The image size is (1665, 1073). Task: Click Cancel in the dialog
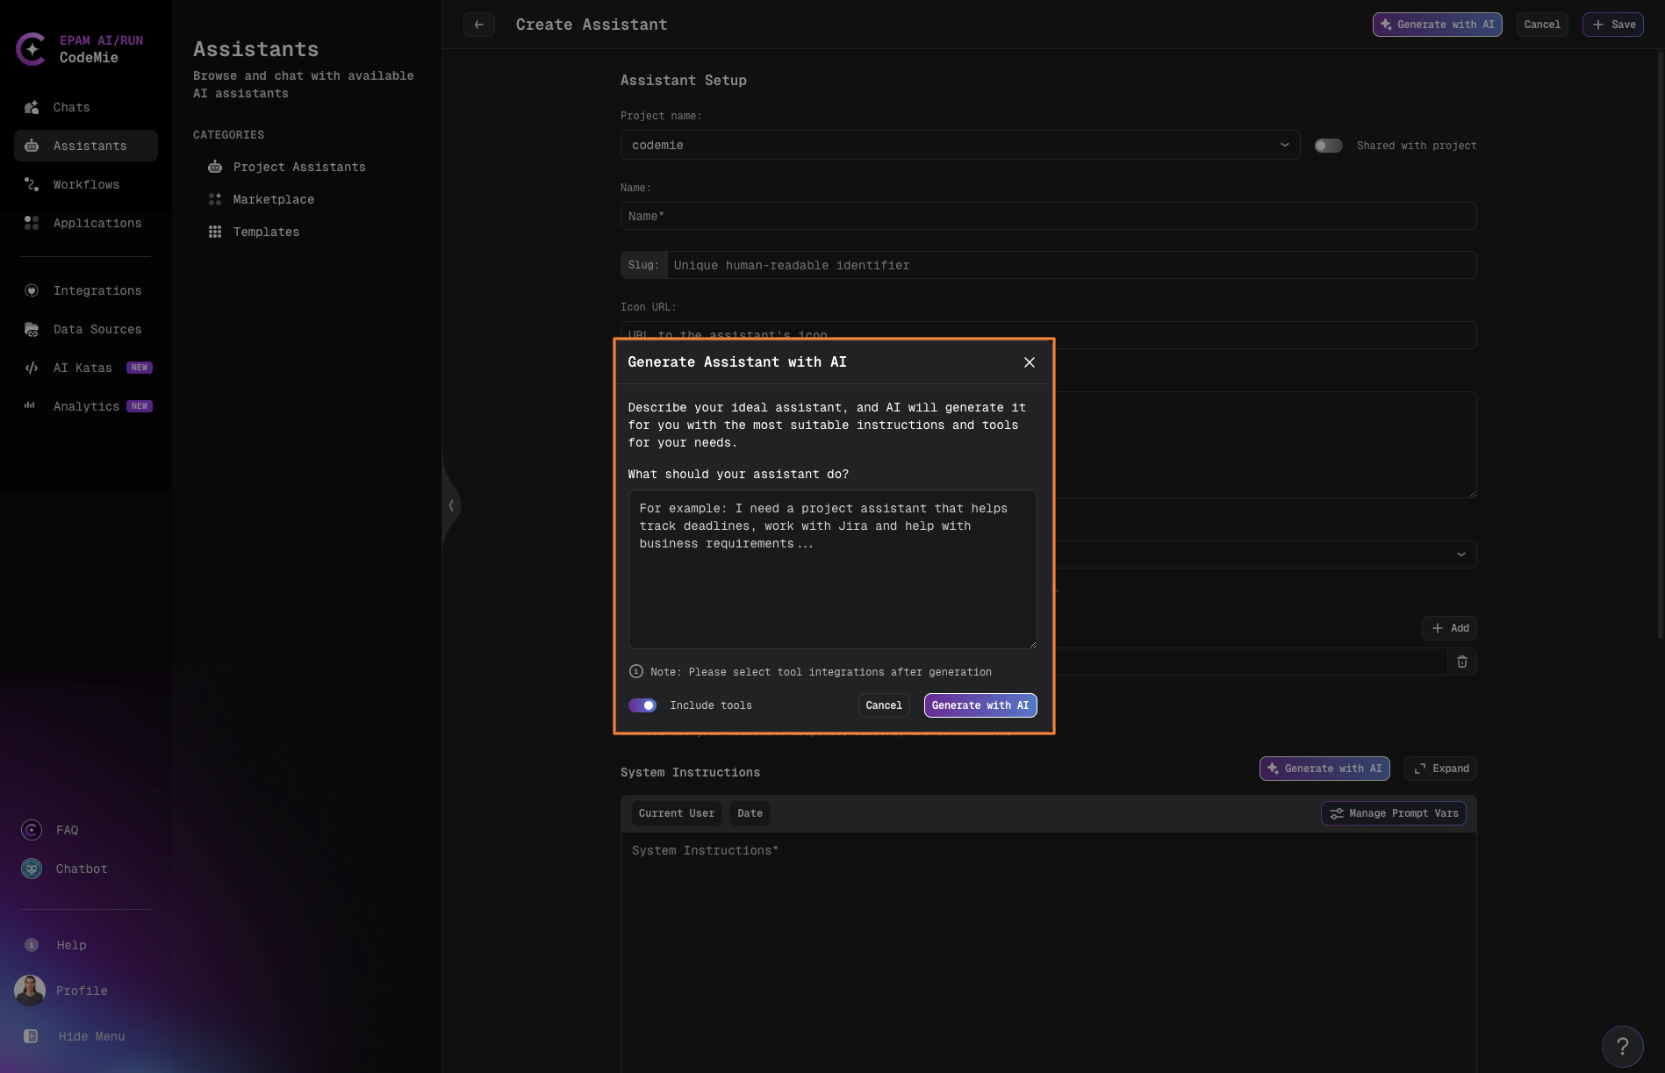[883, 705]
